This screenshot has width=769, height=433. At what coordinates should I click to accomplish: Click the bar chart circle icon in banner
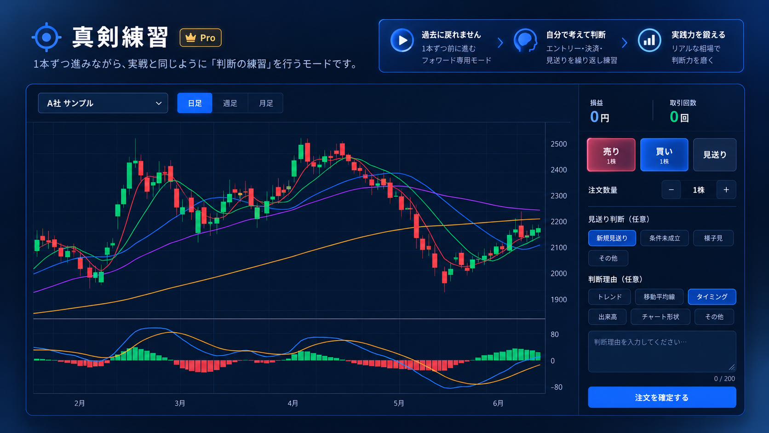pos(649,40)
